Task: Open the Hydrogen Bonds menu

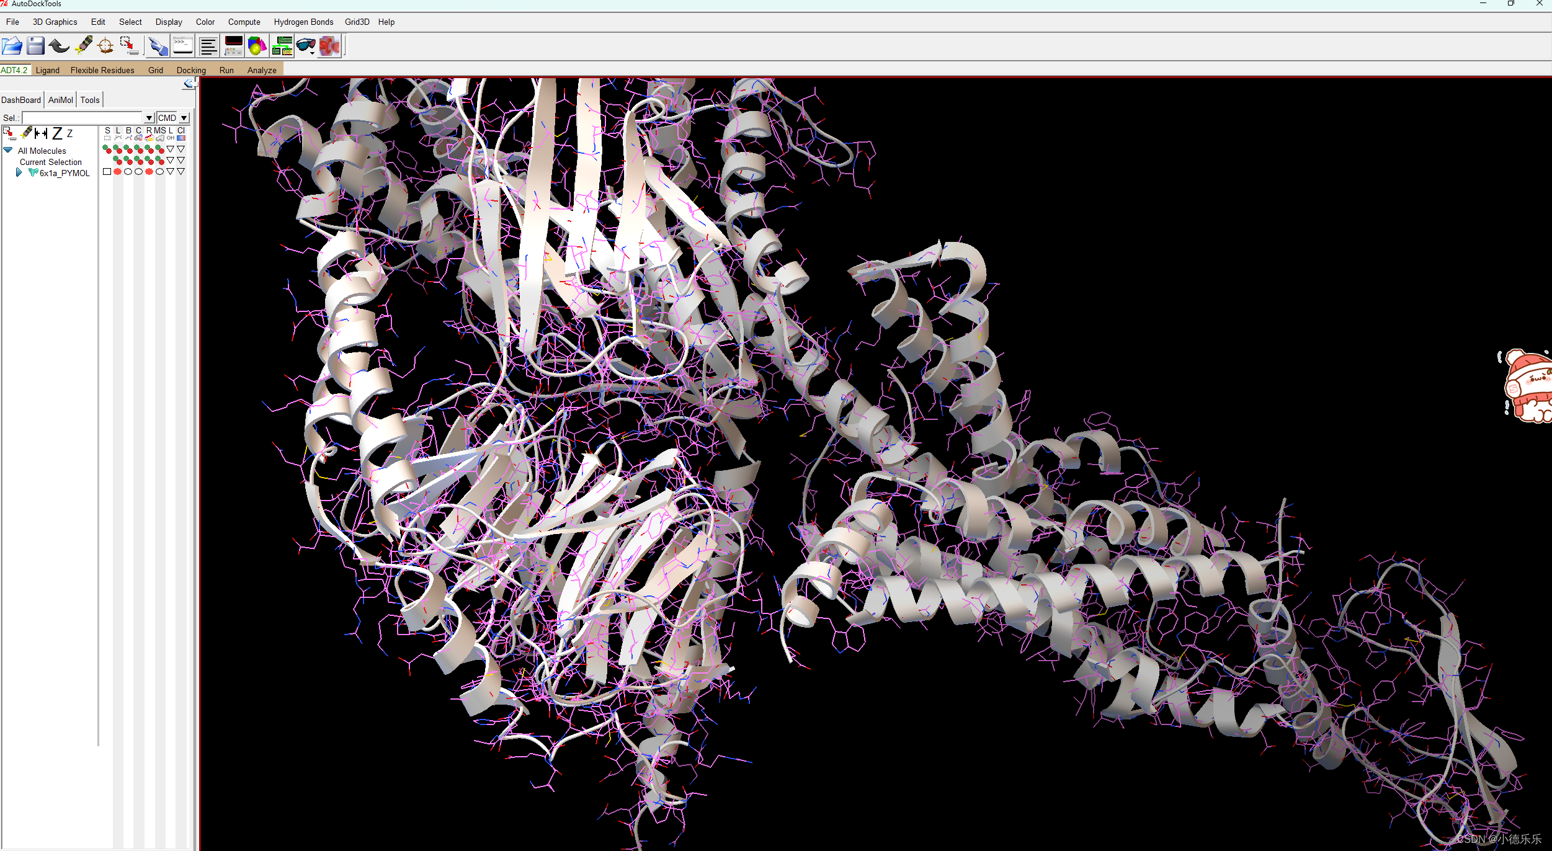Action: (x=303, y=22)
